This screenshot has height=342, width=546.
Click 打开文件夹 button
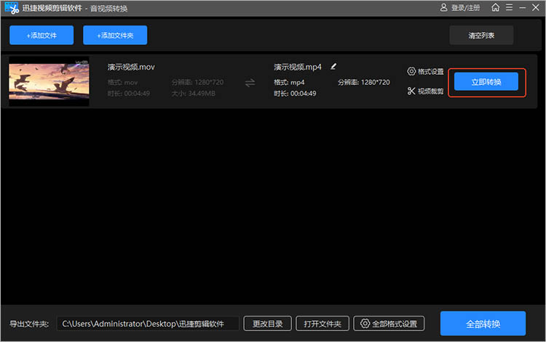tap(323, 324)
